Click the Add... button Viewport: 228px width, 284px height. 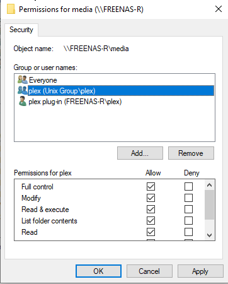(x=140, y=153)
